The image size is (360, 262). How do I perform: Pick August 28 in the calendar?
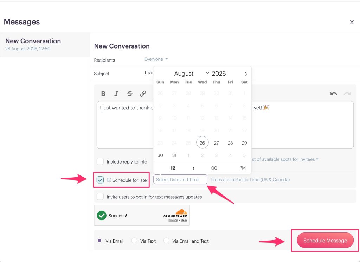tap(230, 143)
